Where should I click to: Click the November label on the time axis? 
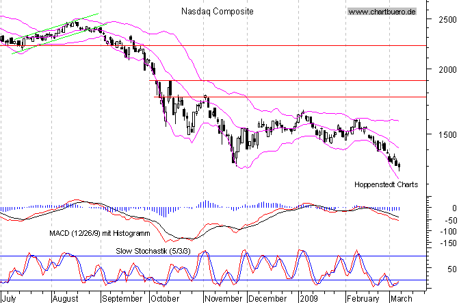(x=224, y=299)
